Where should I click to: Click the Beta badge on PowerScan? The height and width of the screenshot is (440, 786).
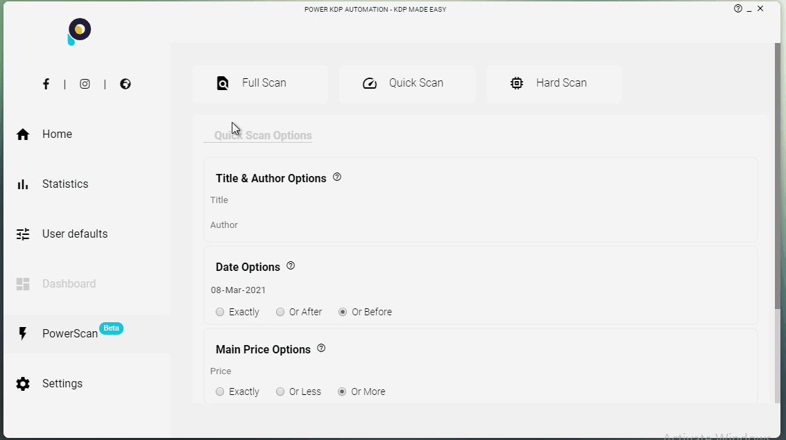[x=111, y=328]
